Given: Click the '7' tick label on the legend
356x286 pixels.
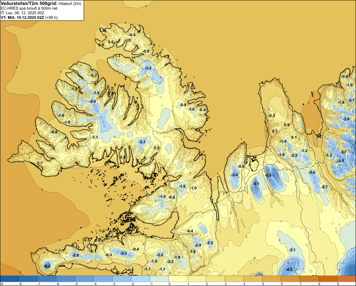Looking at the screenshot, I should 300,284.
